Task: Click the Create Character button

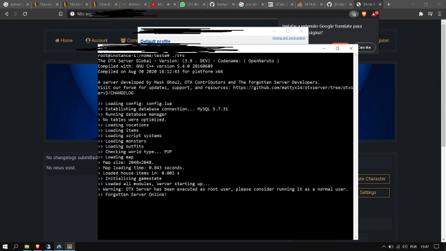Action: pos(374,179)
